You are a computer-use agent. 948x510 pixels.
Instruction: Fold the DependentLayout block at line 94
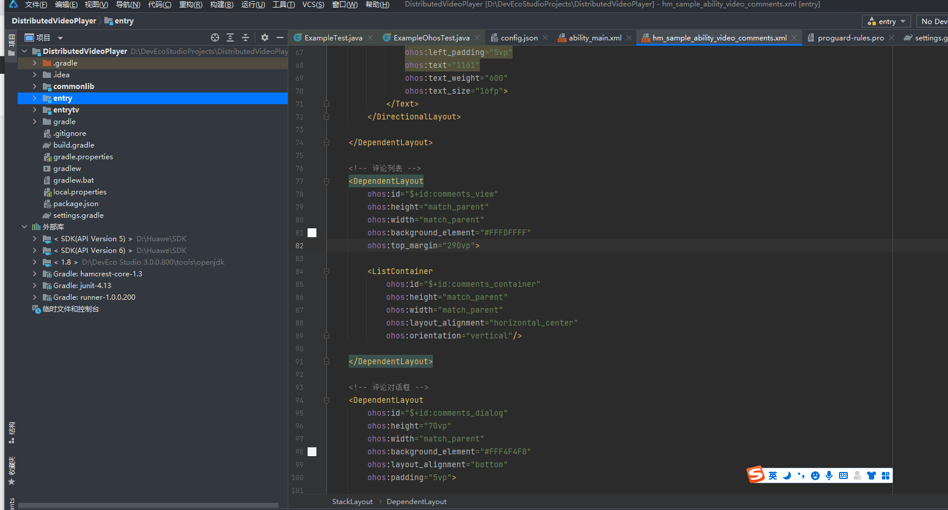pos(326,400)
